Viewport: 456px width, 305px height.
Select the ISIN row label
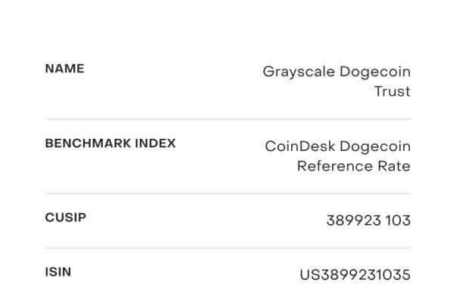click(57, 272)
